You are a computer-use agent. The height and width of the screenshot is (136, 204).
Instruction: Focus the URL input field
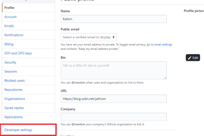(114, 99)
